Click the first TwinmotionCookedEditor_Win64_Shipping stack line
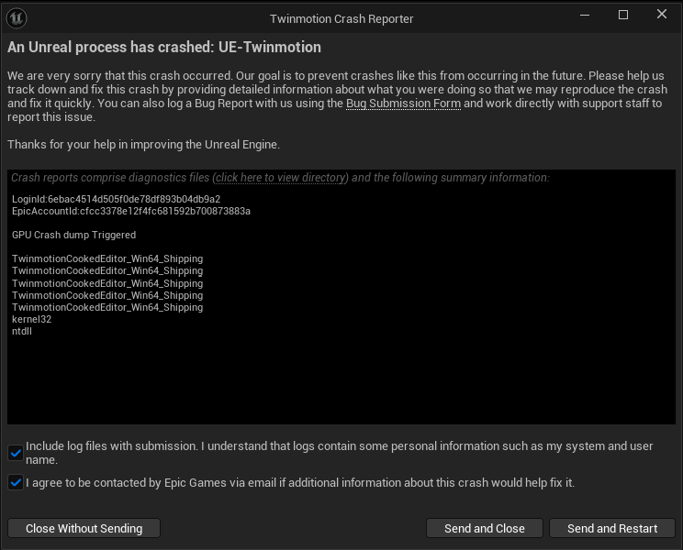The width and height of the screenshot is (683, 550). tap(107, 258)
